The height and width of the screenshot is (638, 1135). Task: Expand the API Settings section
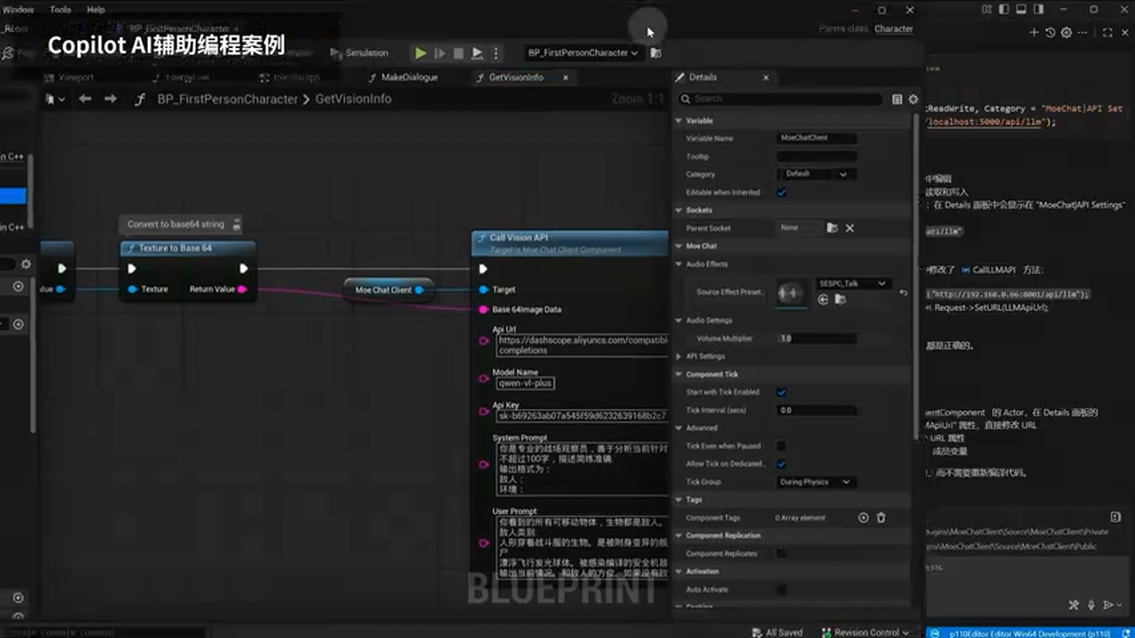(705, 356)
